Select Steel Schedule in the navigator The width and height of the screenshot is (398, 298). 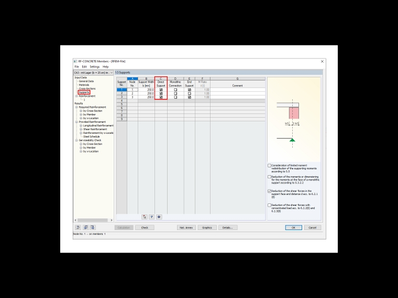[91, 136]
